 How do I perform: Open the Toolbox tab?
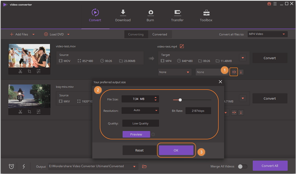click(206, 15)
